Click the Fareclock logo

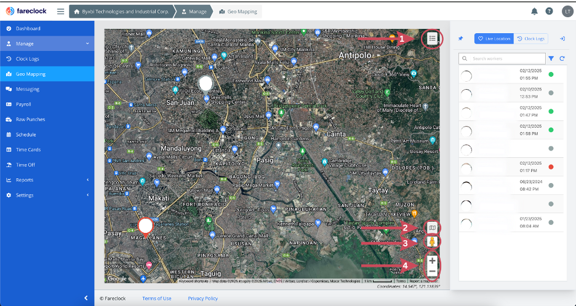tap(26, 11)
